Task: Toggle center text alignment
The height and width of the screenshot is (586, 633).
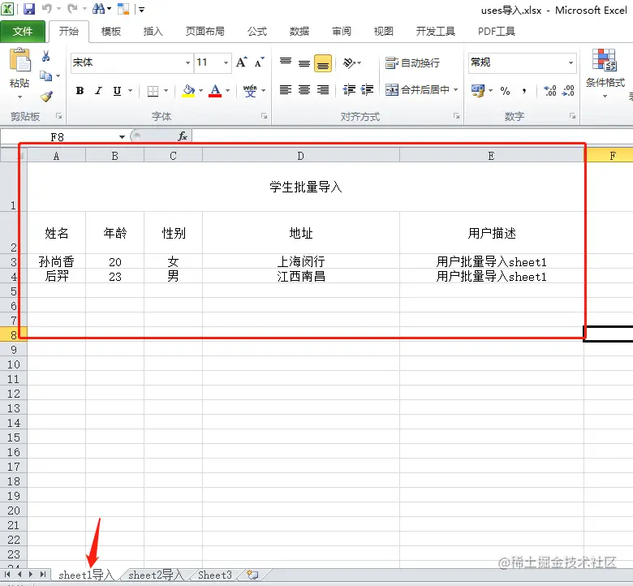Action: coord(304,89)
